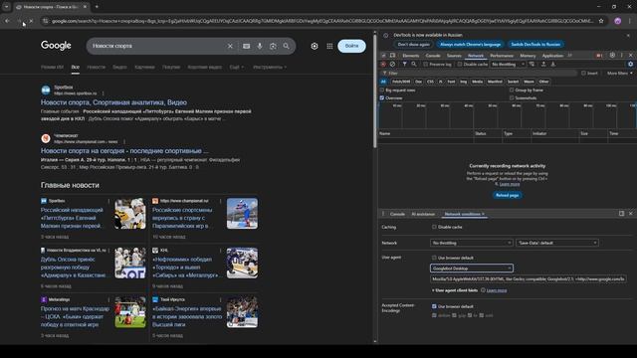Open the on-screen keyboard in search box
Image resolution: width=637 pixels, height=358 pixels.
[246, 47]
